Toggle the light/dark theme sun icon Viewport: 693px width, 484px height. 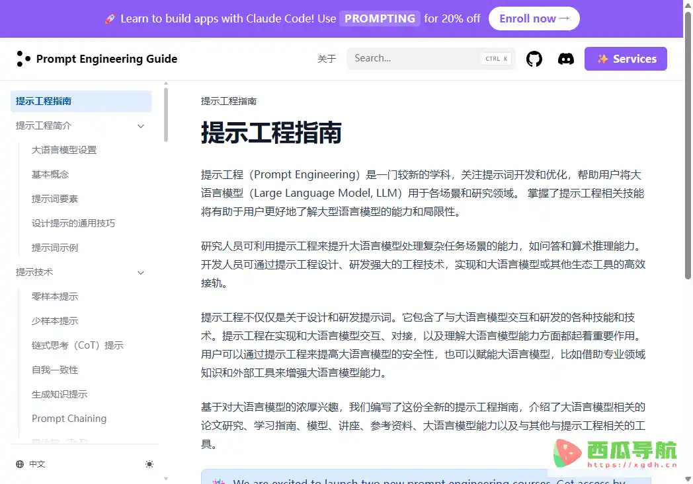coord(149,464)
